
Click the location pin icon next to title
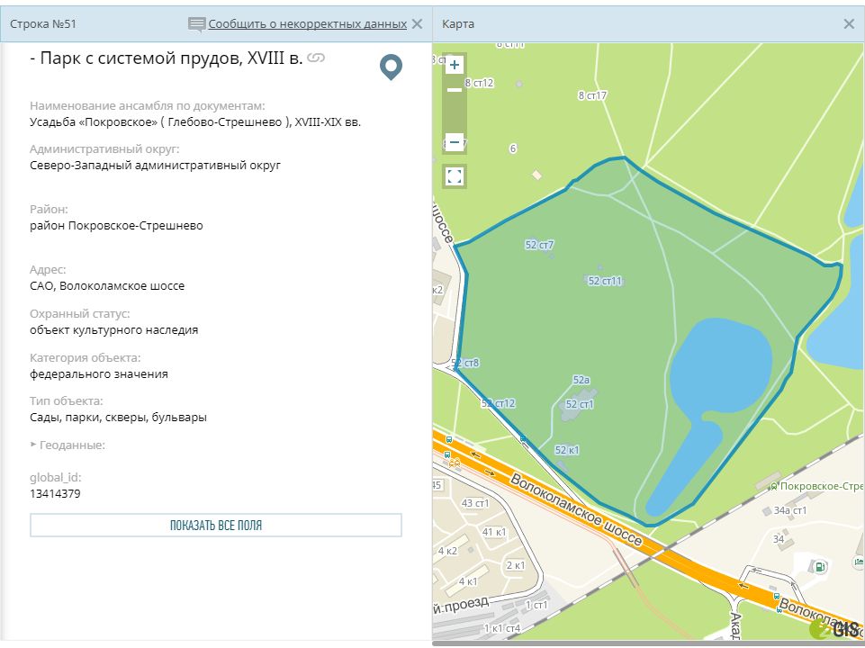click(391, 67)
